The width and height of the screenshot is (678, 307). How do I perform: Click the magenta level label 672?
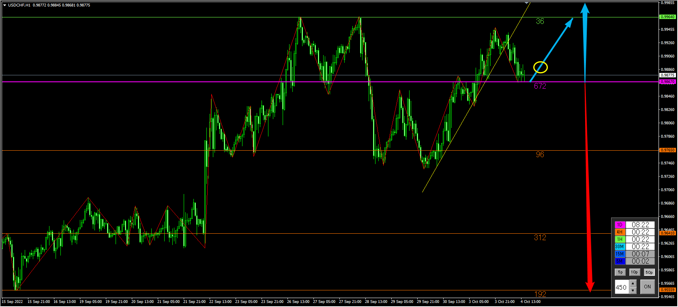pos(540,86)
